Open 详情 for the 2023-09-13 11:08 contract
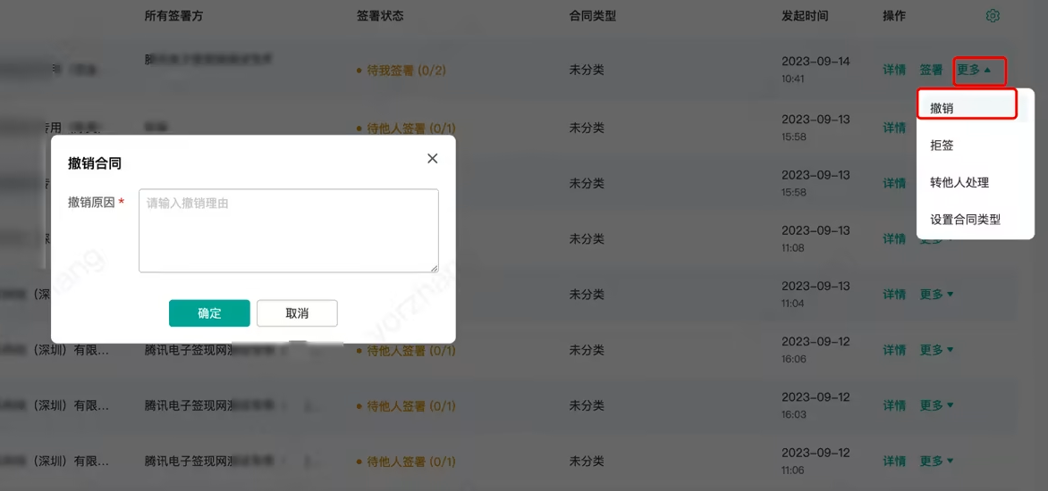 coord(894,239)
